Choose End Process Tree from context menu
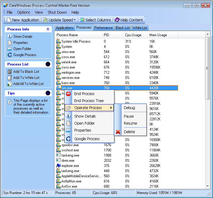Screen dimensions: 213x198 click(x=89, y=101)
